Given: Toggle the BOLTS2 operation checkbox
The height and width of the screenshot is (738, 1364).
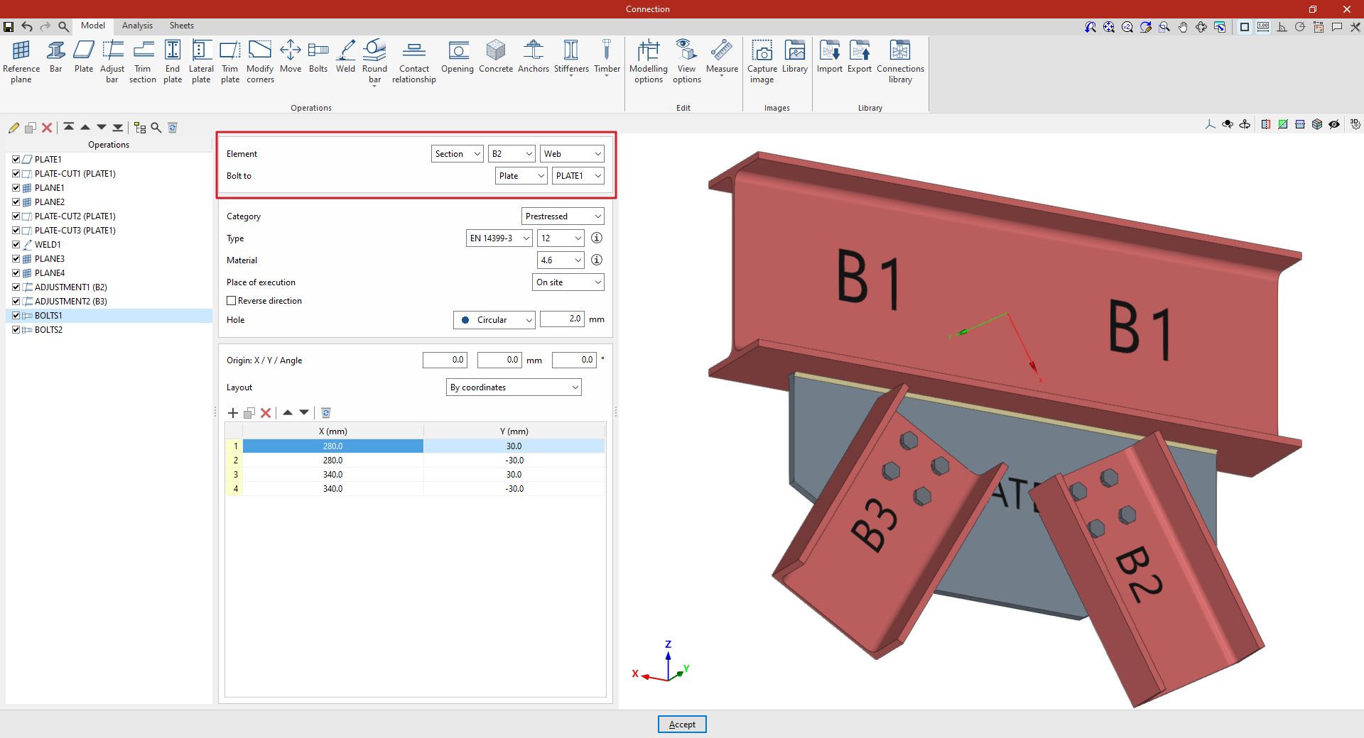Looking at the screenshot, I should pyautogui.click(x=16, y=330).
